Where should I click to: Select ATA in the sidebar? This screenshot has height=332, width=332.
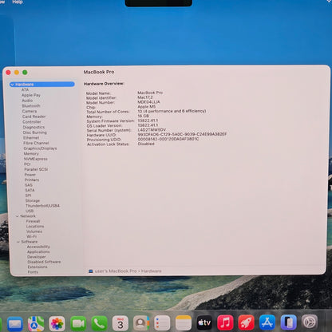25,89
